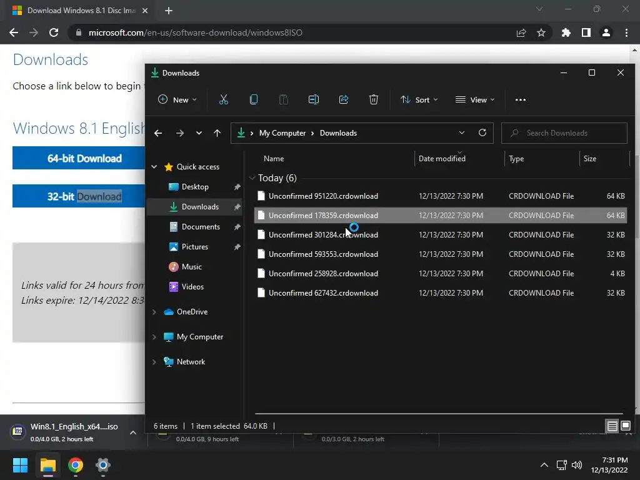Screen dimensions: 640x480
Task: Refresh the Downloads folder view
Action: [482, 132]
